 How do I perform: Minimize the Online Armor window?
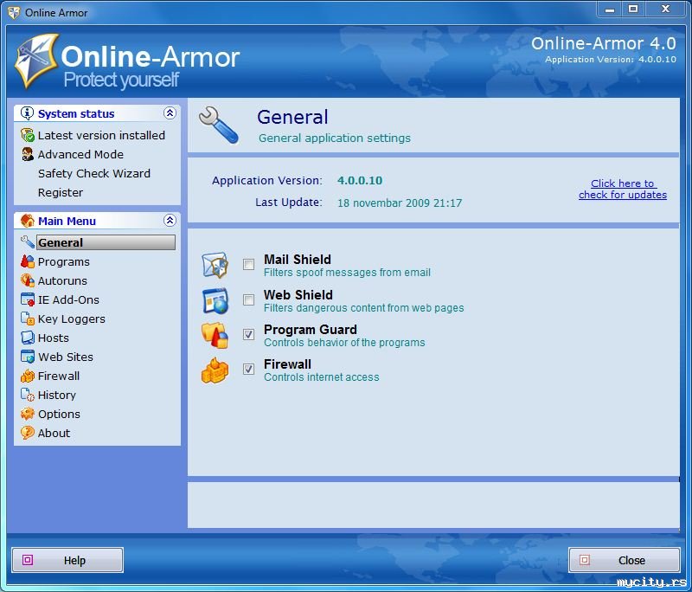coord(610,10)
